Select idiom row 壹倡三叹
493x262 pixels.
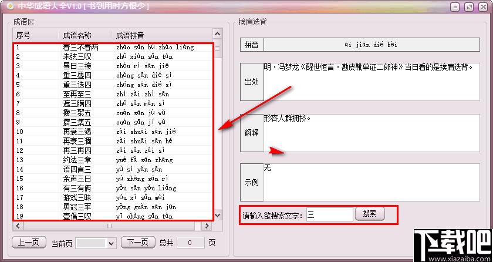pyautogui.click(x=113, y=216)
